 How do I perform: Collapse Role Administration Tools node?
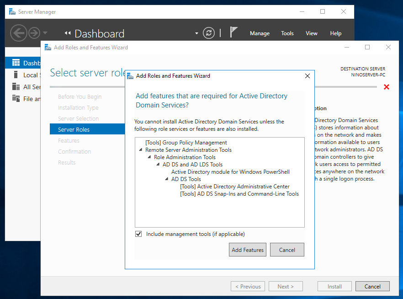[149, 157]
